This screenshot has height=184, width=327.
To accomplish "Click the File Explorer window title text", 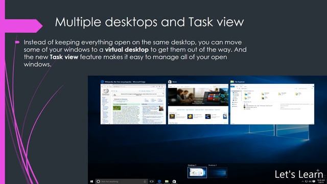I will pyautogui.click(x=240, y=82).
